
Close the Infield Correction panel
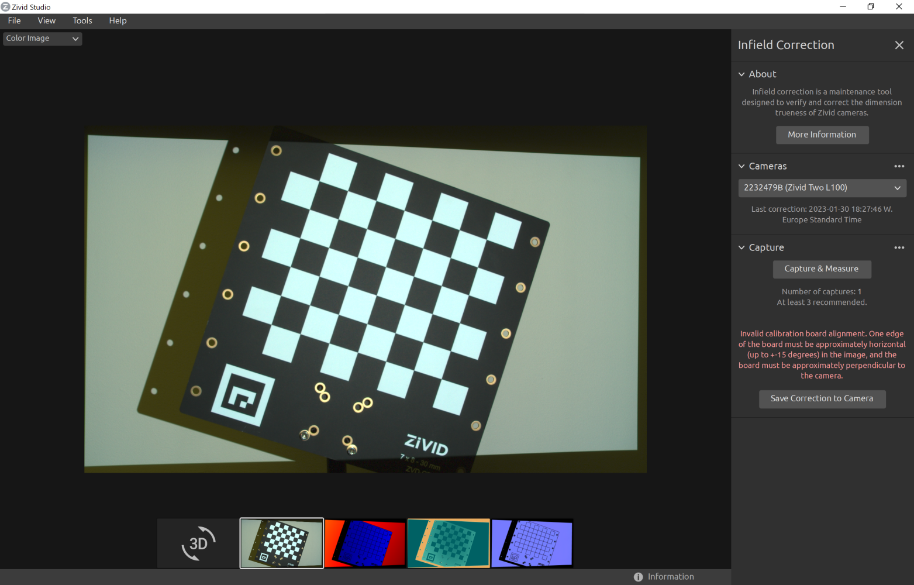point(899,45)
